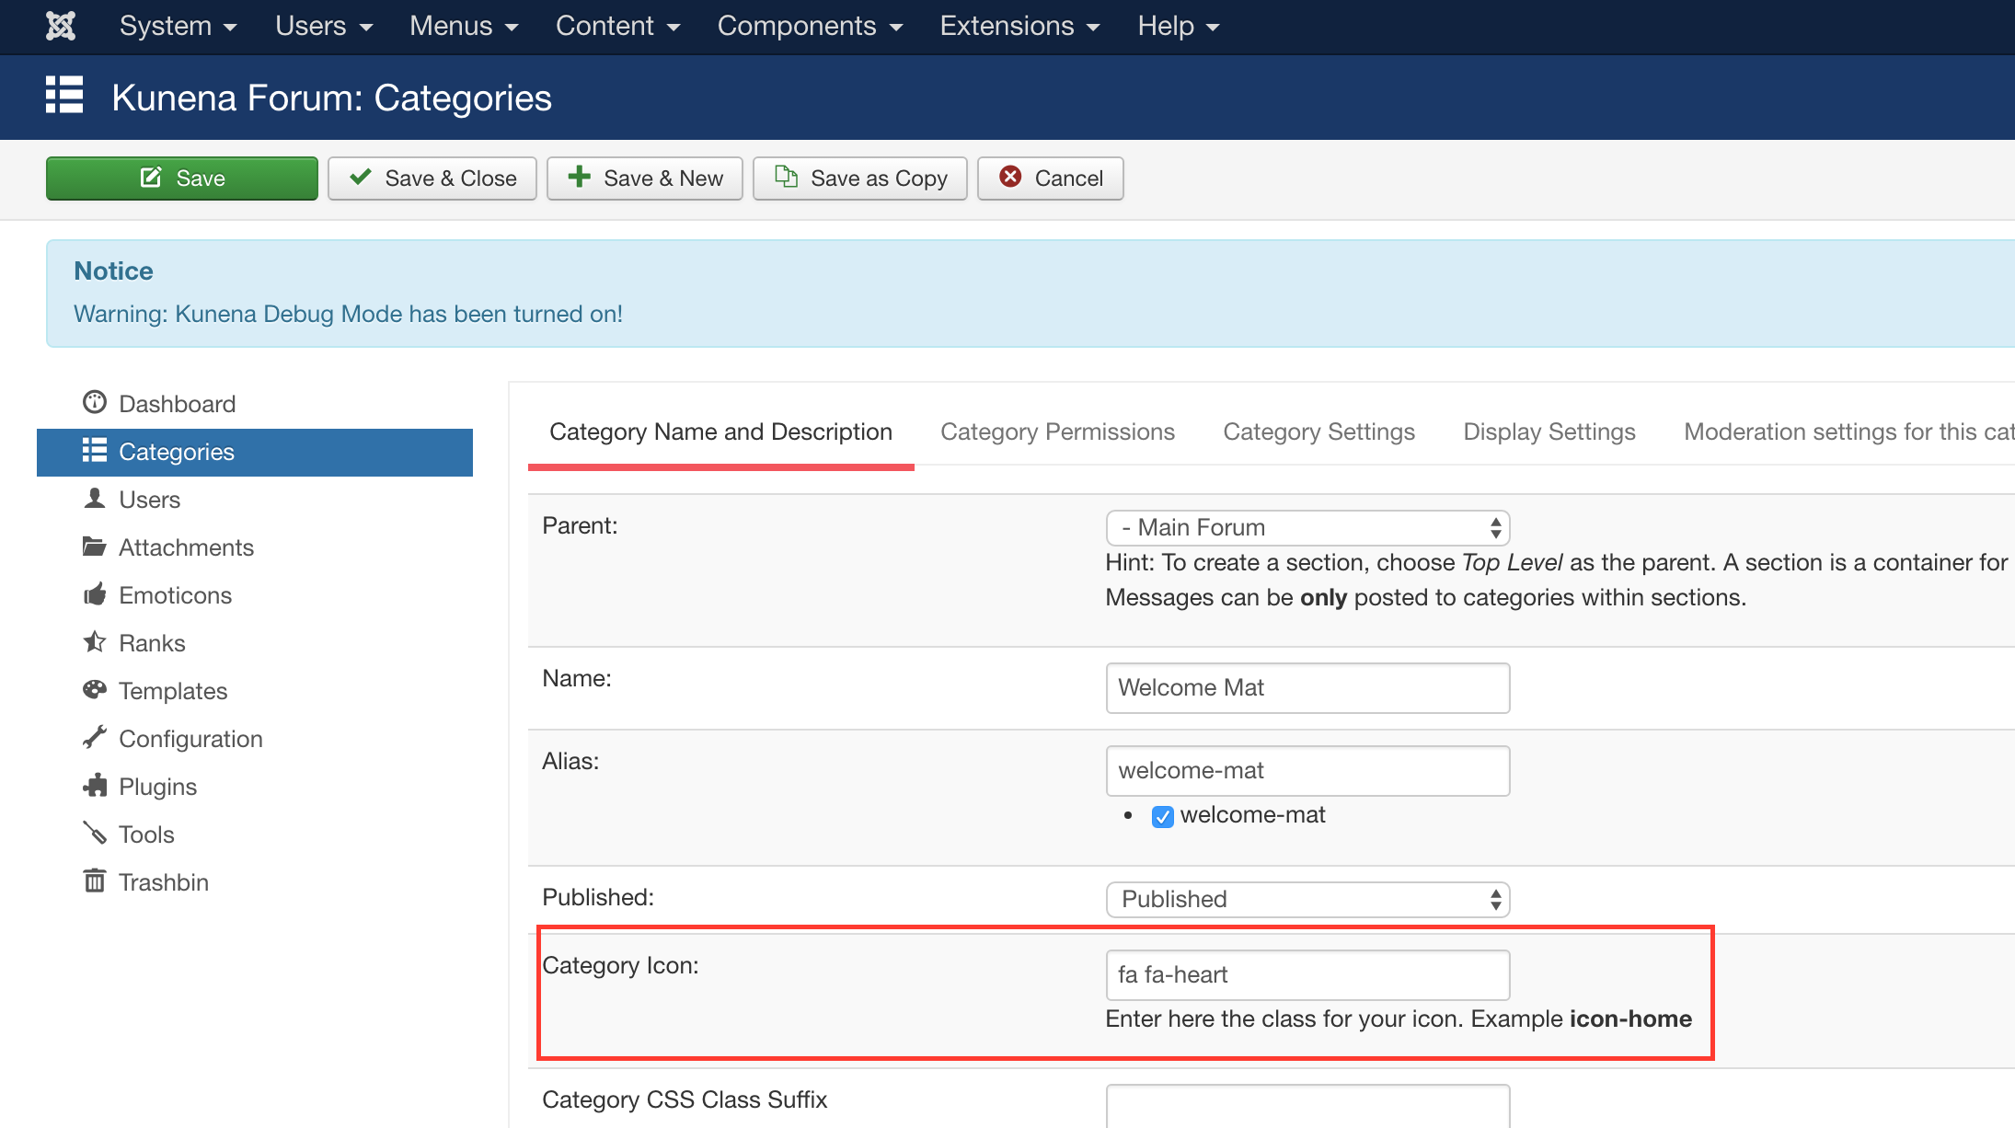Click the Attachments folder icon

pyautogui.click(x=95, y=547)
